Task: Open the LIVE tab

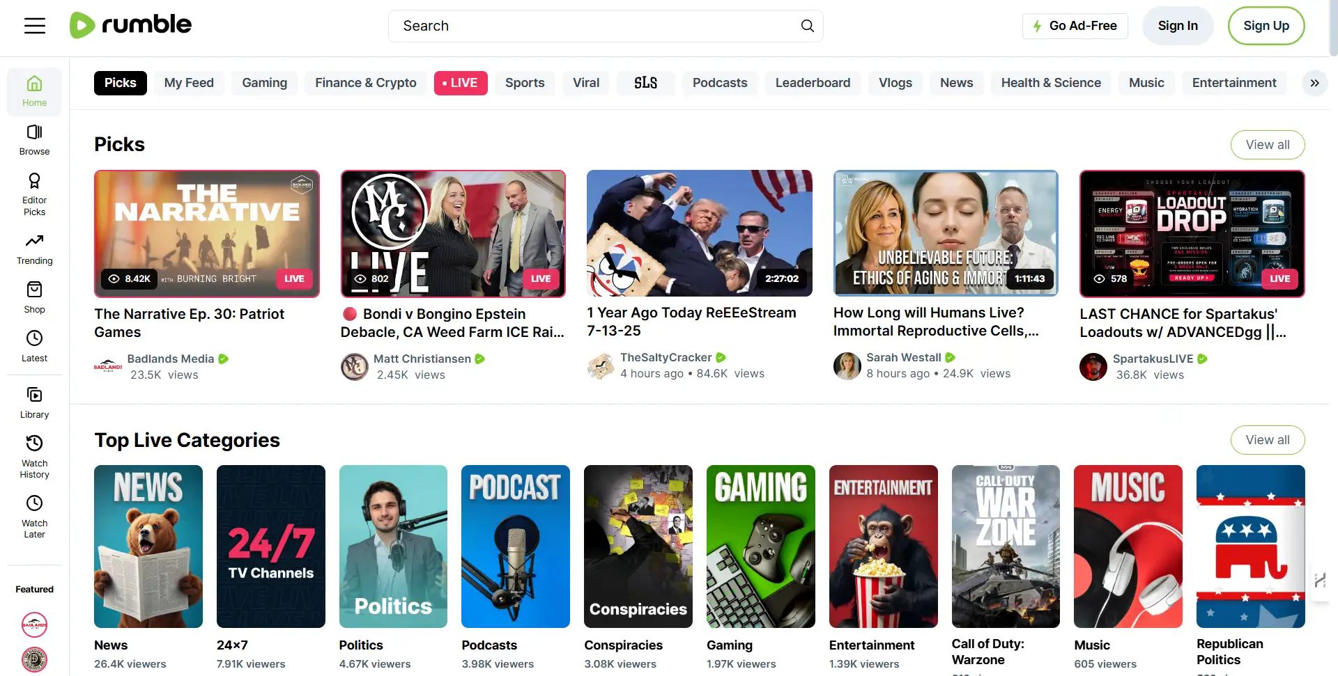Action: [461, 83]
